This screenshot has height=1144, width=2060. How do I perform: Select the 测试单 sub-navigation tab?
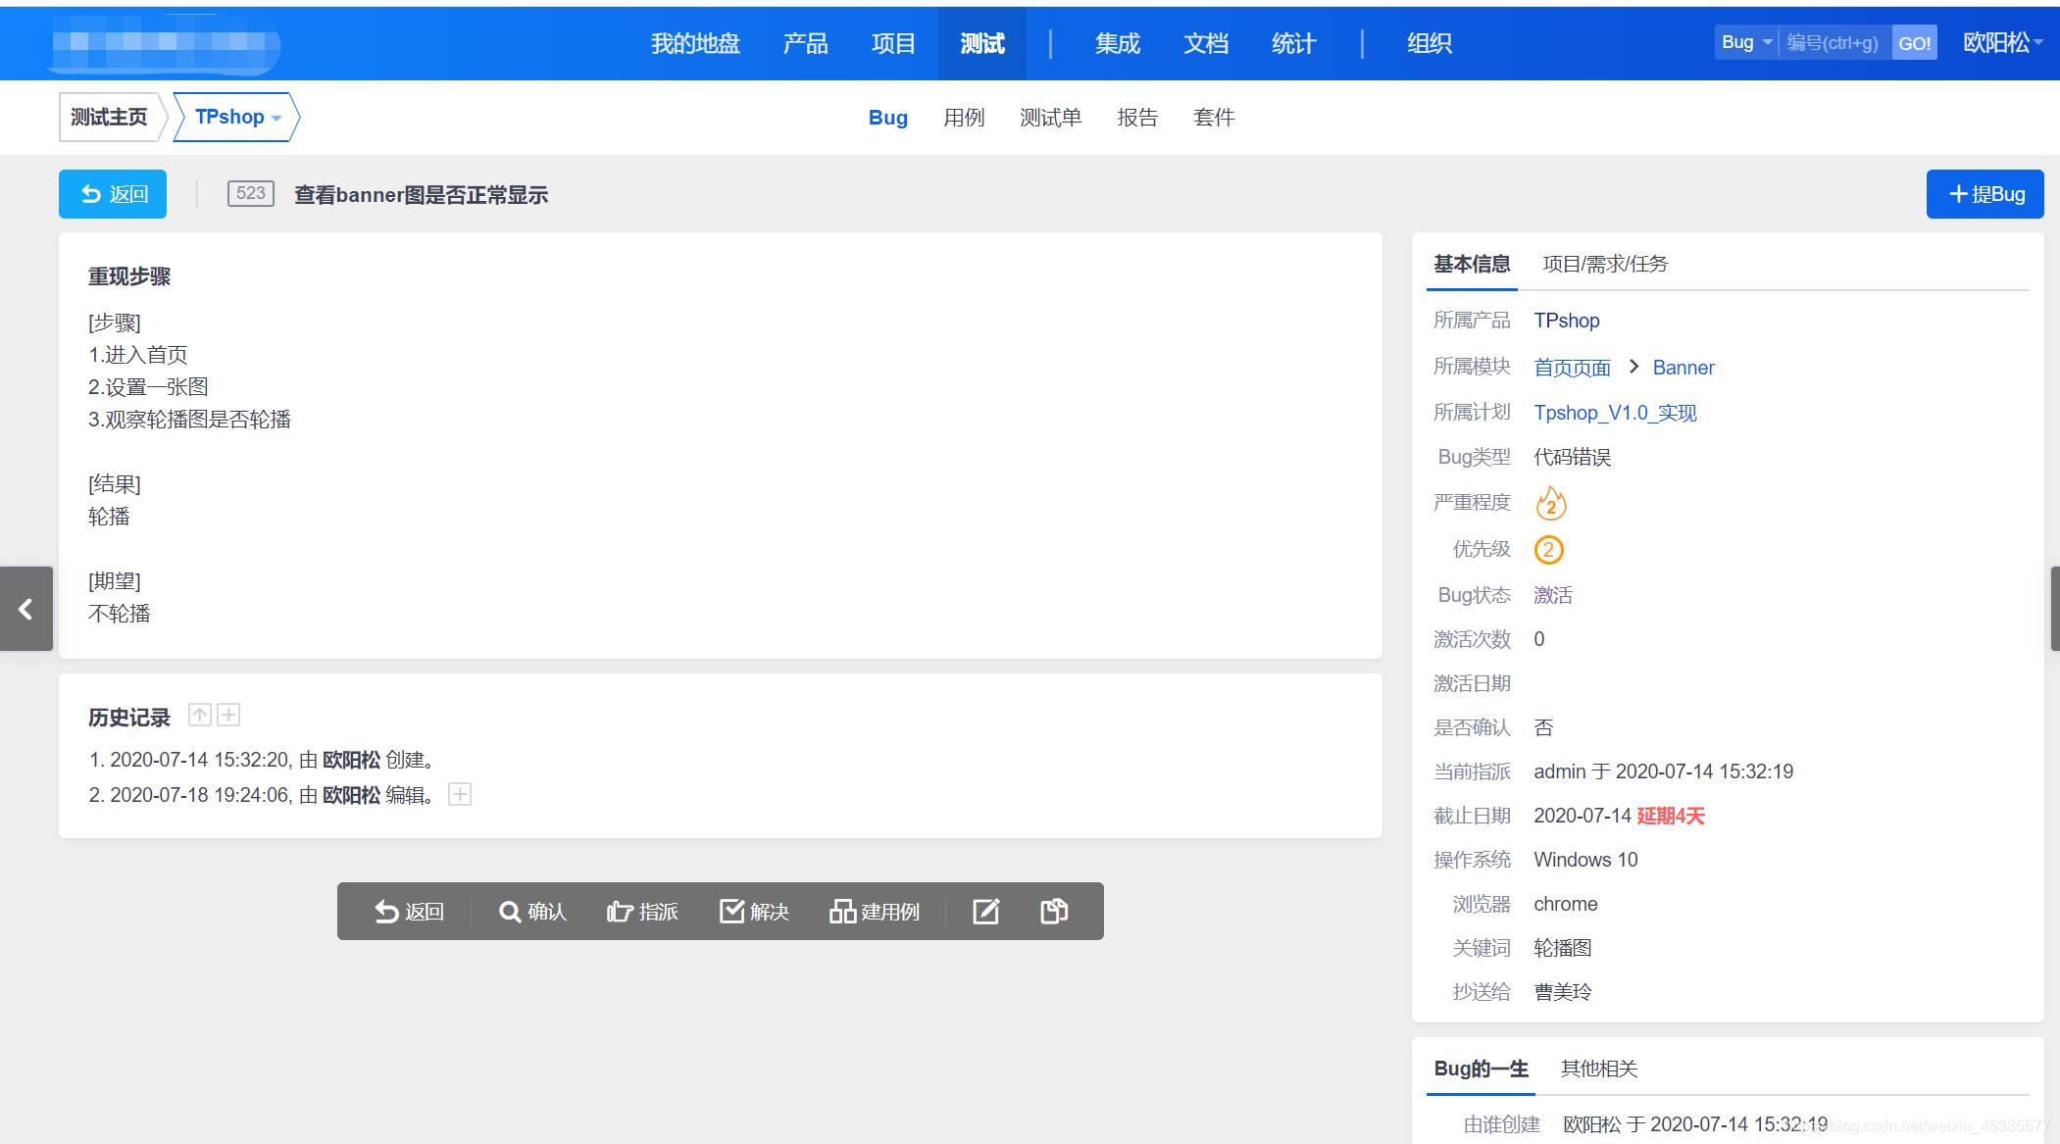(1050, 118)
